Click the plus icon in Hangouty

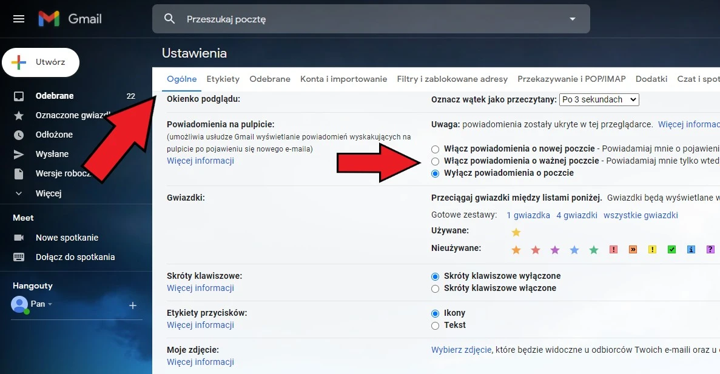(x=133, y=306)
